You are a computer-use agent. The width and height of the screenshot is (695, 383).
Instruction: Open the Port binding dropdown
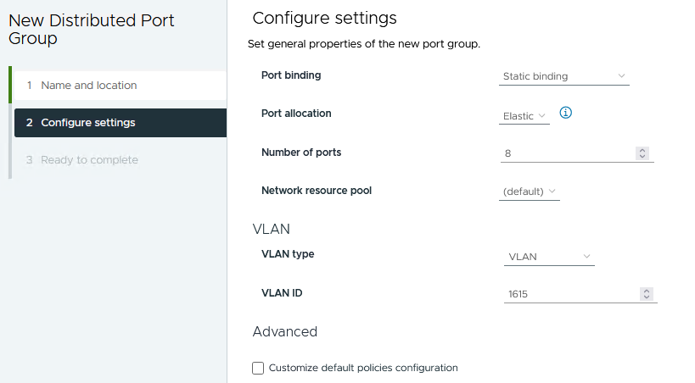(563, 76)
